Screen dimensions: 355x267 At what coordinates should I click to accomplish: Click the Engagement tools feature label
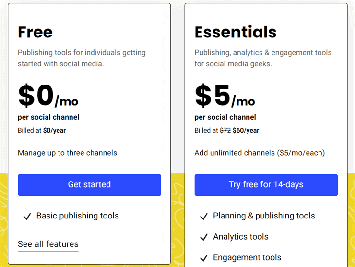[x=247, y=257]
